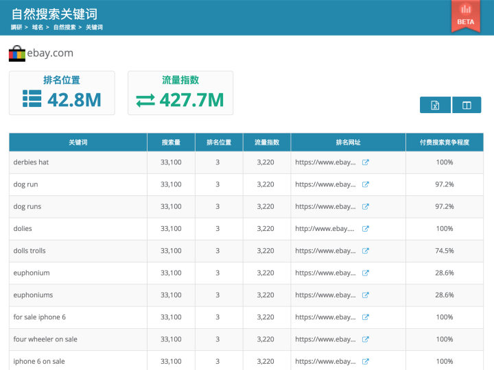Viewport: 494px width, 370px height.
Task: Open external link icon for euphoniums
Action: click(x=366, y=295)
